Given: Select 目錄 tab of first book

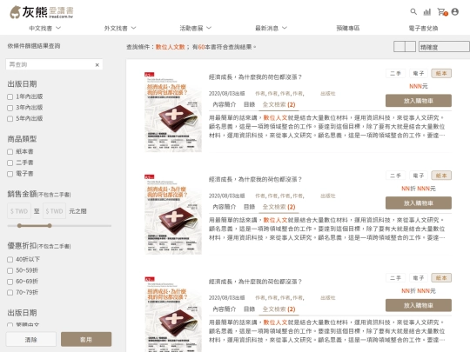Looking at the screenshot, I should pyautogui.click(x=249, y=104).
